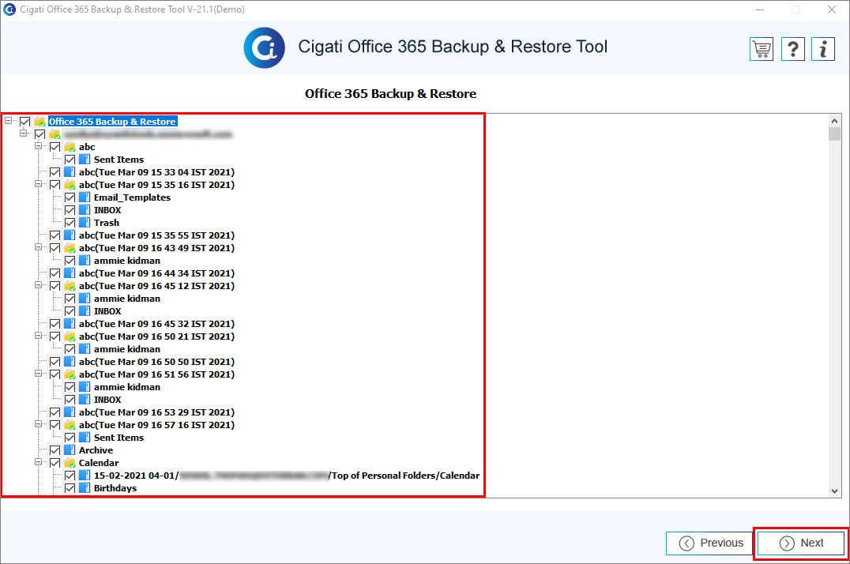Uncheck the abc folder checkbox

(x=55, y=147)
